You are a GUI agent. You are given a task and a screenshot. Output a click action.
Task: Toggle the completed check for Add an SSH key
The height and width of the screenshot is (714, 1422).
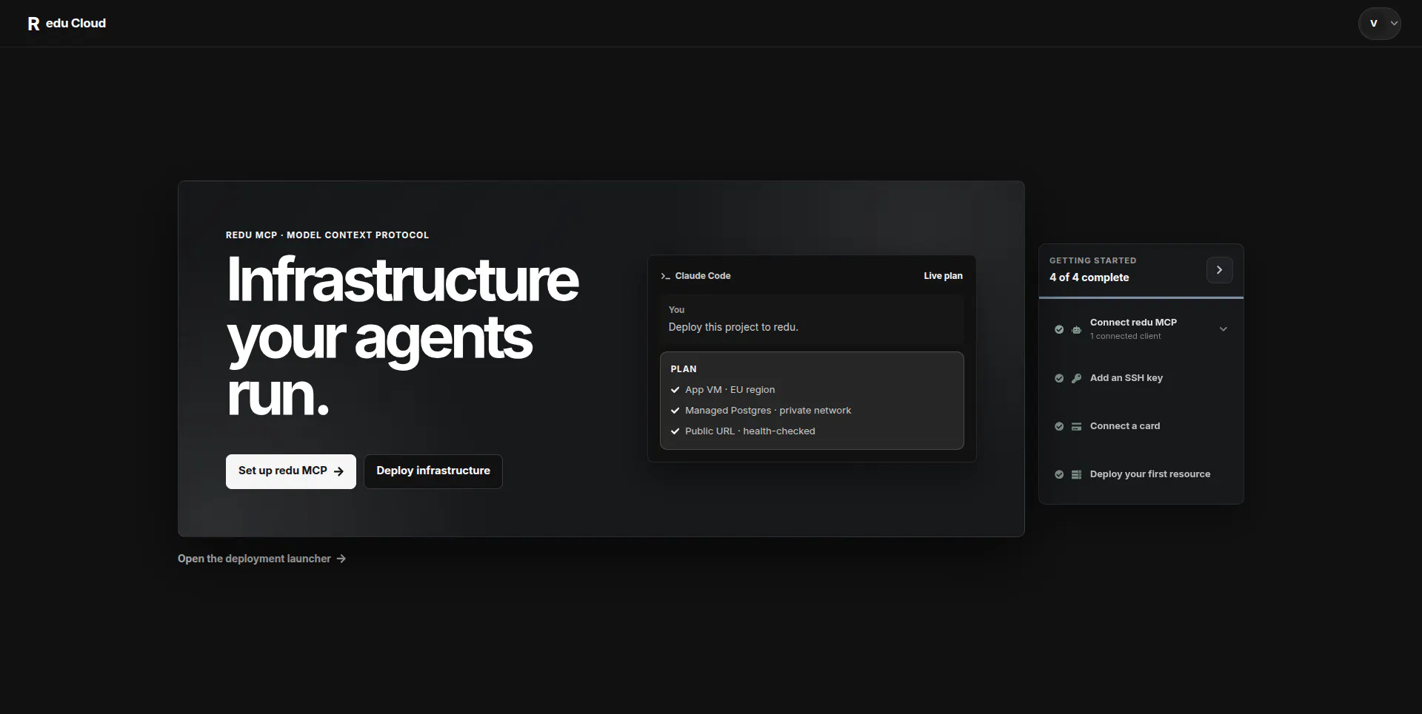[x=1059, y=378]
